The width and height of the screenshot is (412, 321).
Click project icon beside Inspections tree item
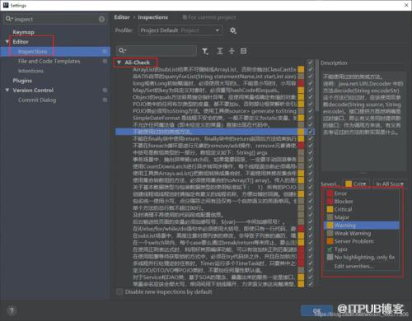pyautogui.click(x=105, y=51)
